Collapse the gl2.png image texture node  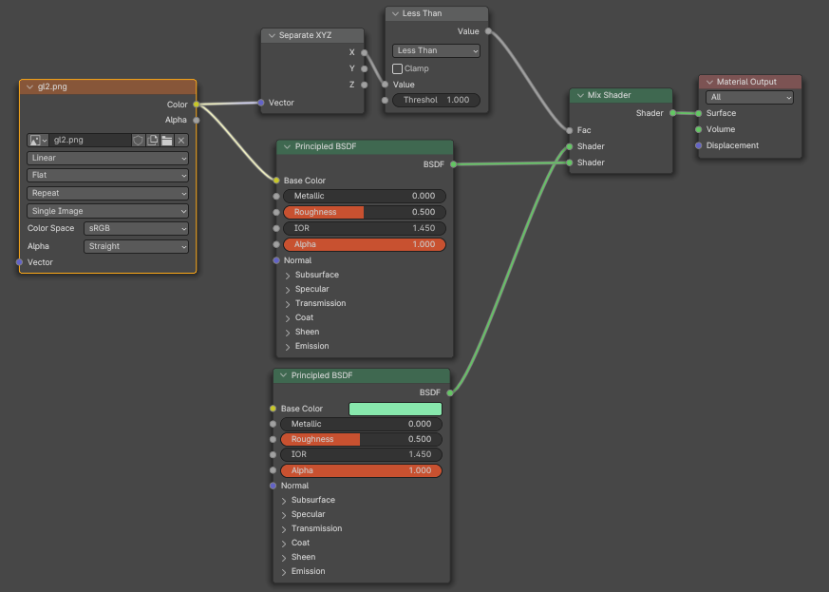pos(29,86)
